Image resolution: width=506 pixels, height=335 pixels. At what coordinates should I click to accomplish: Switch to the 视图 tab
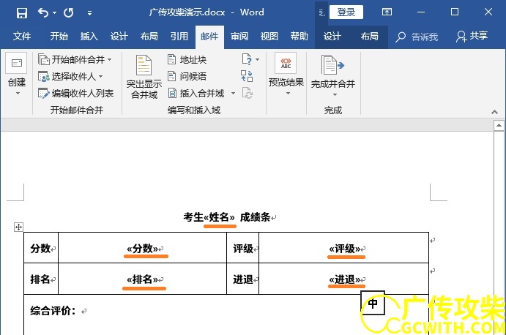pyautogui.click(x=269, y=36)
